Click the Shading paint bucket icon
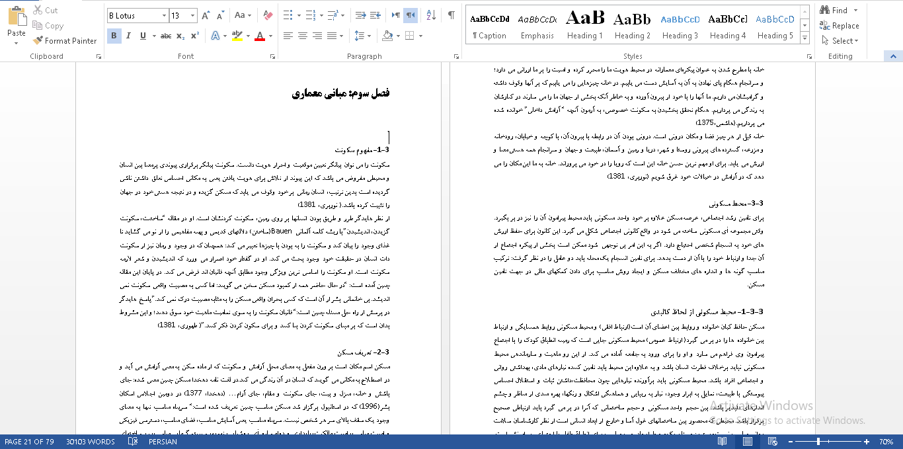 tap(387, 36)
